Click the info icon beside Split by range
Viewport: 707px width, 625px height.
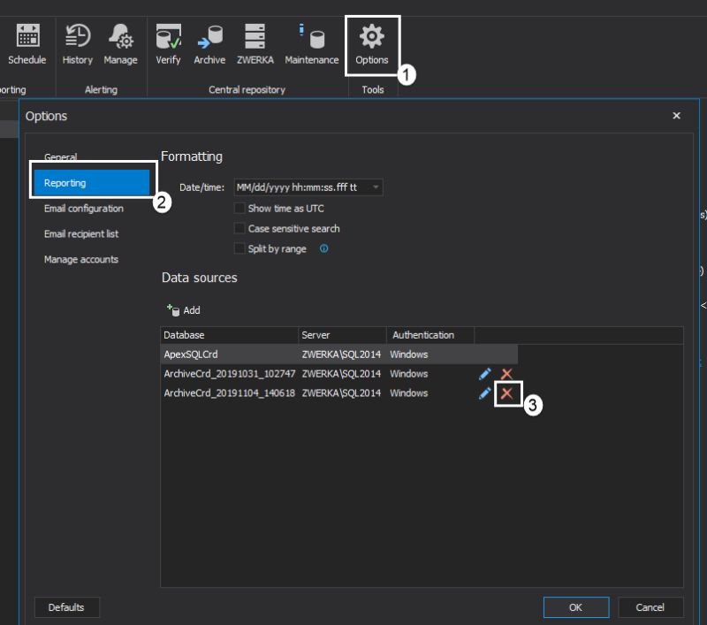[323, 248]
